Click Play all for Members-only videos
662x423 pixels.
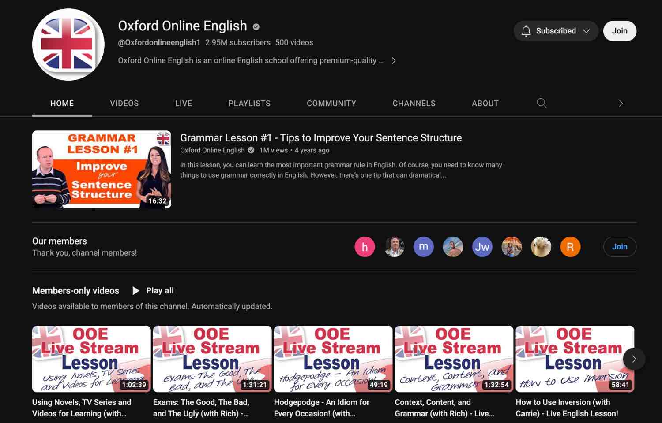pos(153,291)
